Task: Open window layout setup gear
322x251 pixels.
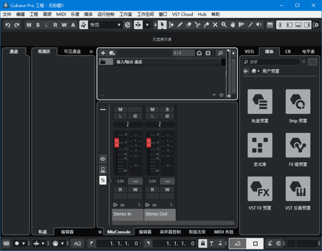Action: point(316,25)
